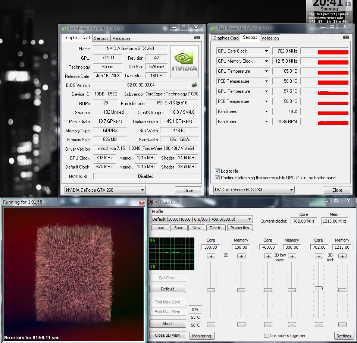This screenshot has width=357, height=343.
Task: Click the desktop clock widget
Action: 329,12
